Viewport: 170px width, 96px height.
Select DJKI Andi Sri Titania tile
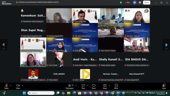tap(111, 45)
